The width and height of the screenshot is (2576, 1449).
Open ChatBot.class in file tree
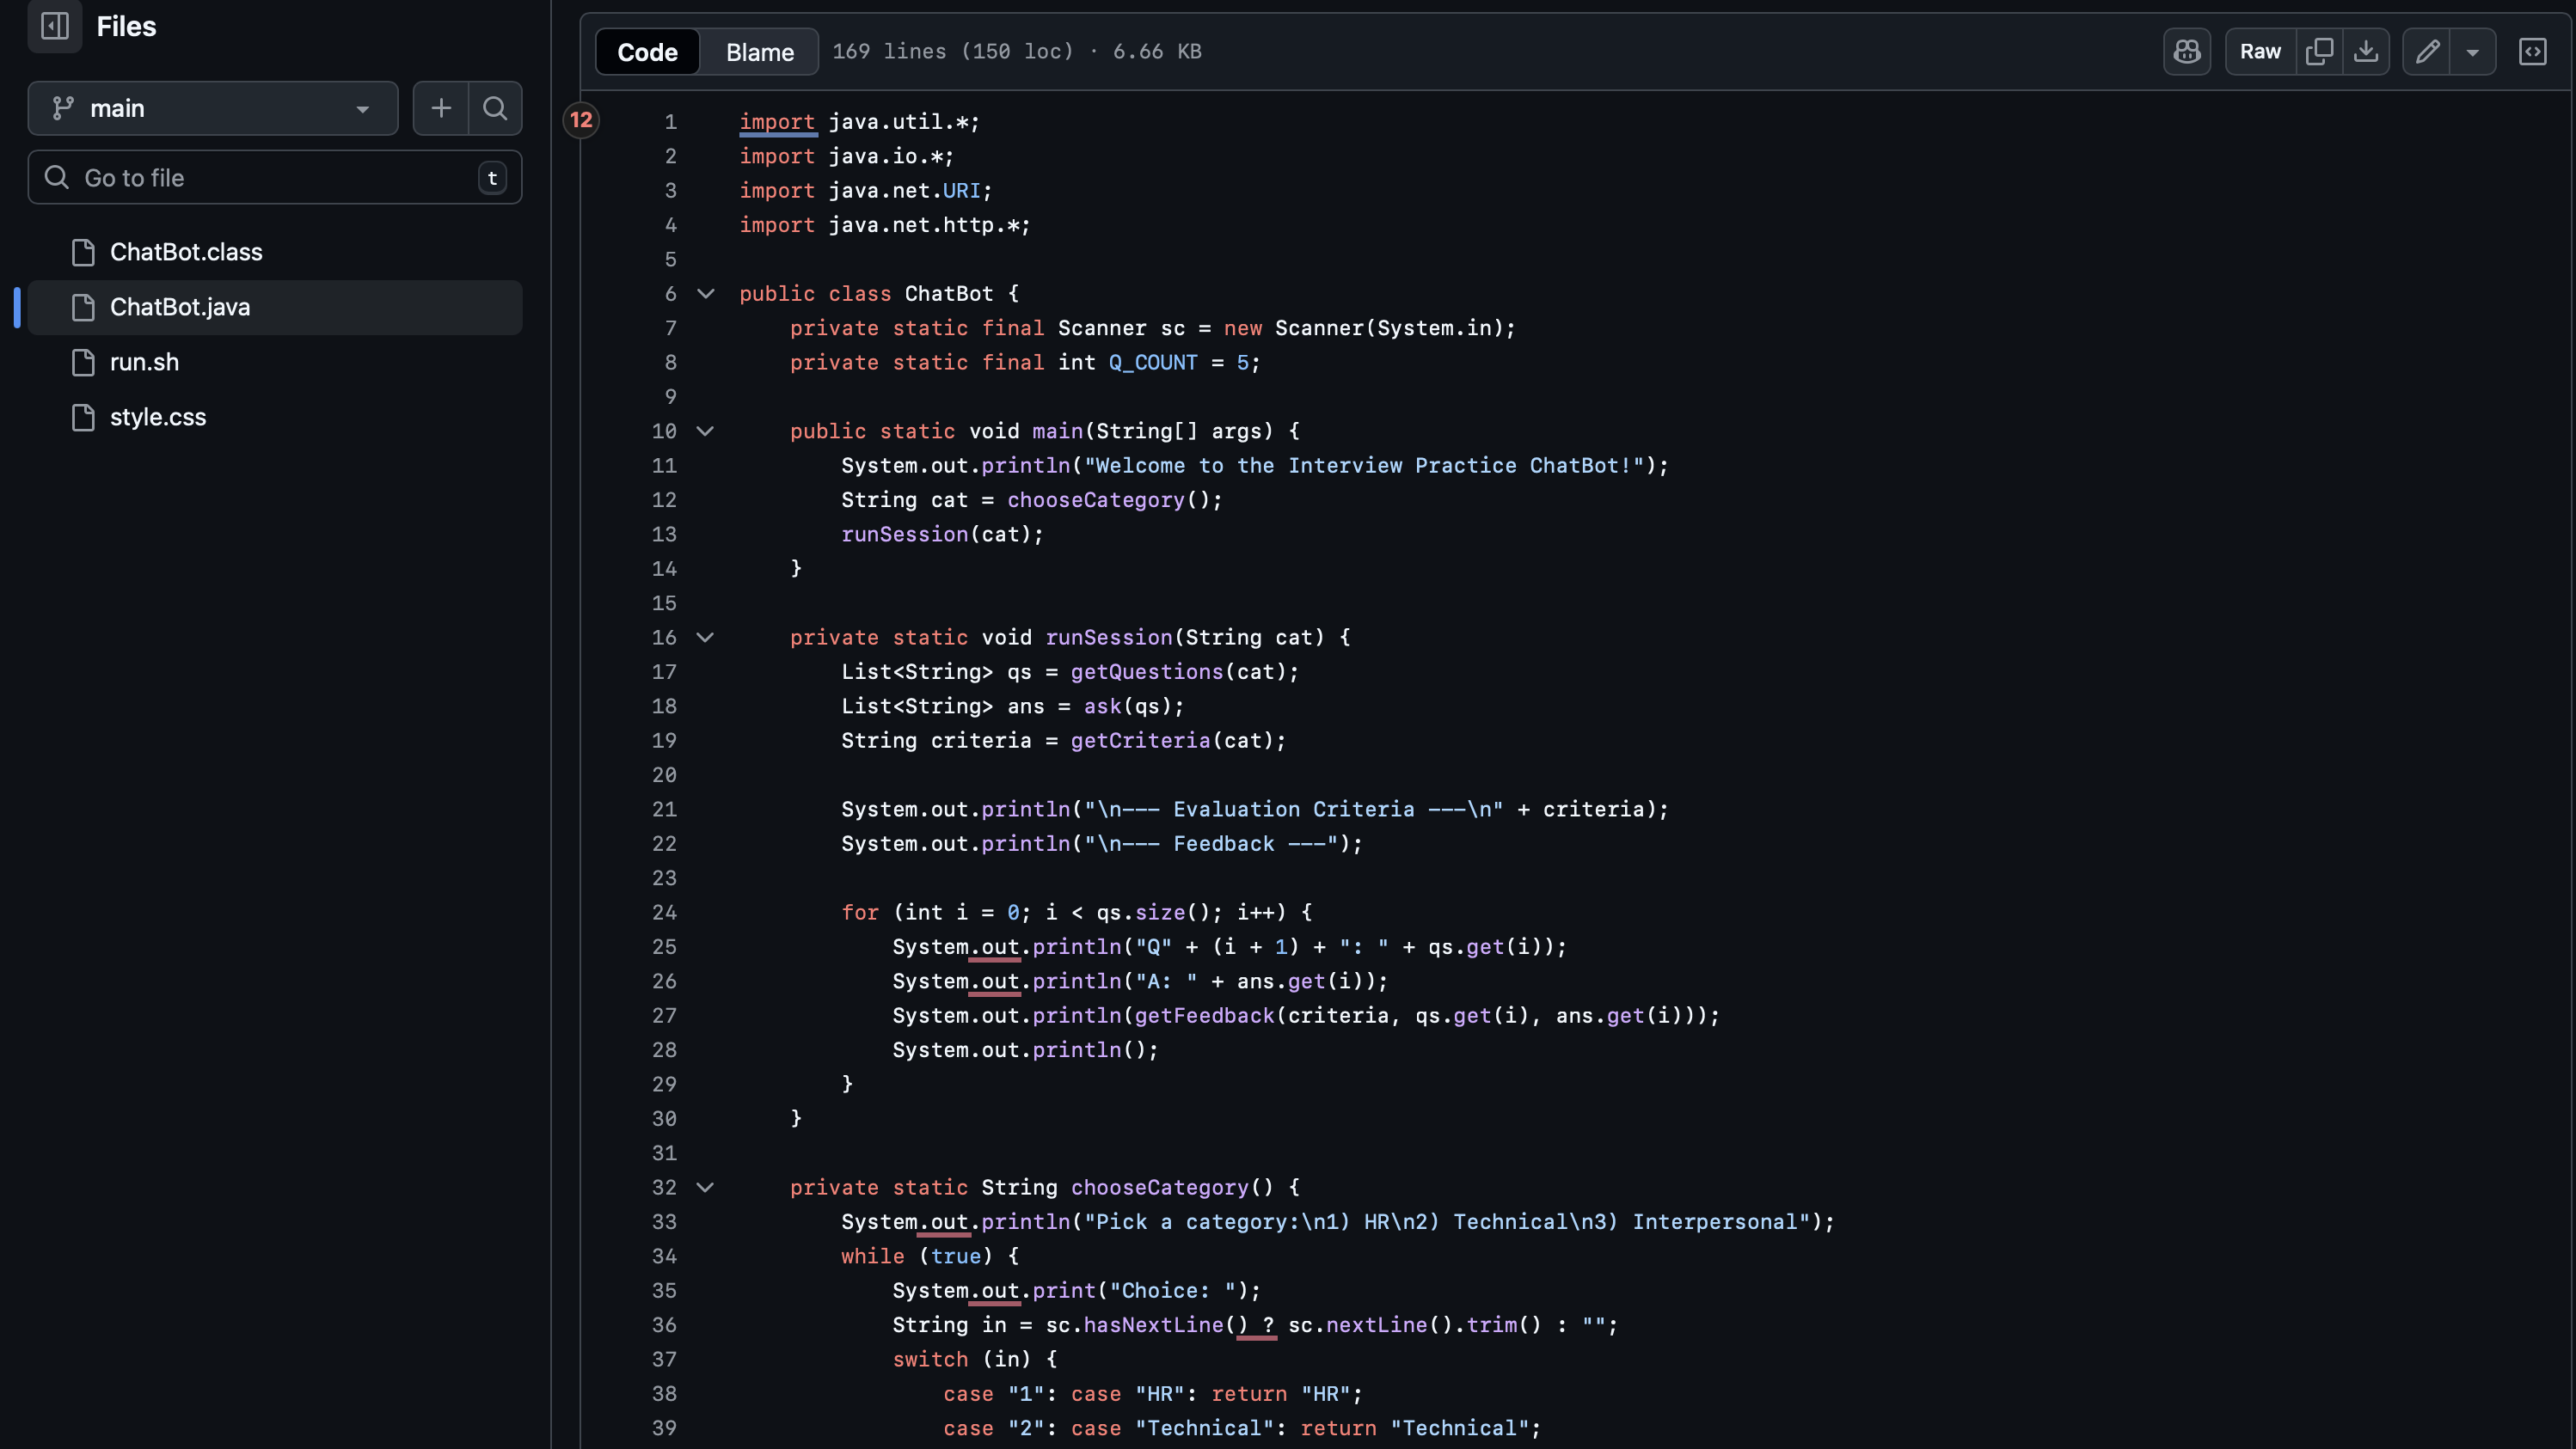(x=186, y=252)
